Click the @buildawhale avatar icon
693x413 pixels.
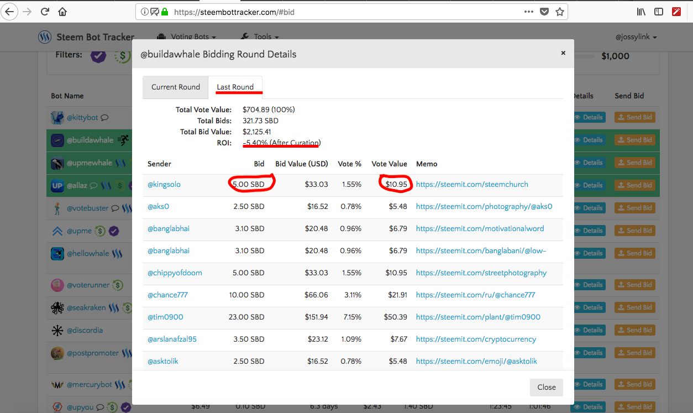(57, 140)
